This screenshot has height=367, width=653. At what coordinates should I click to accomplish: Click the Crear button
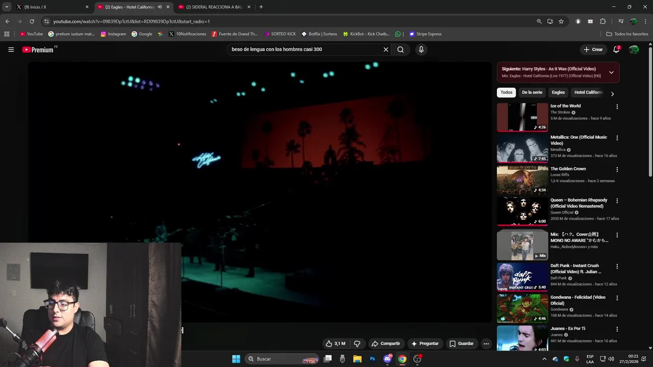coord(593,49)
